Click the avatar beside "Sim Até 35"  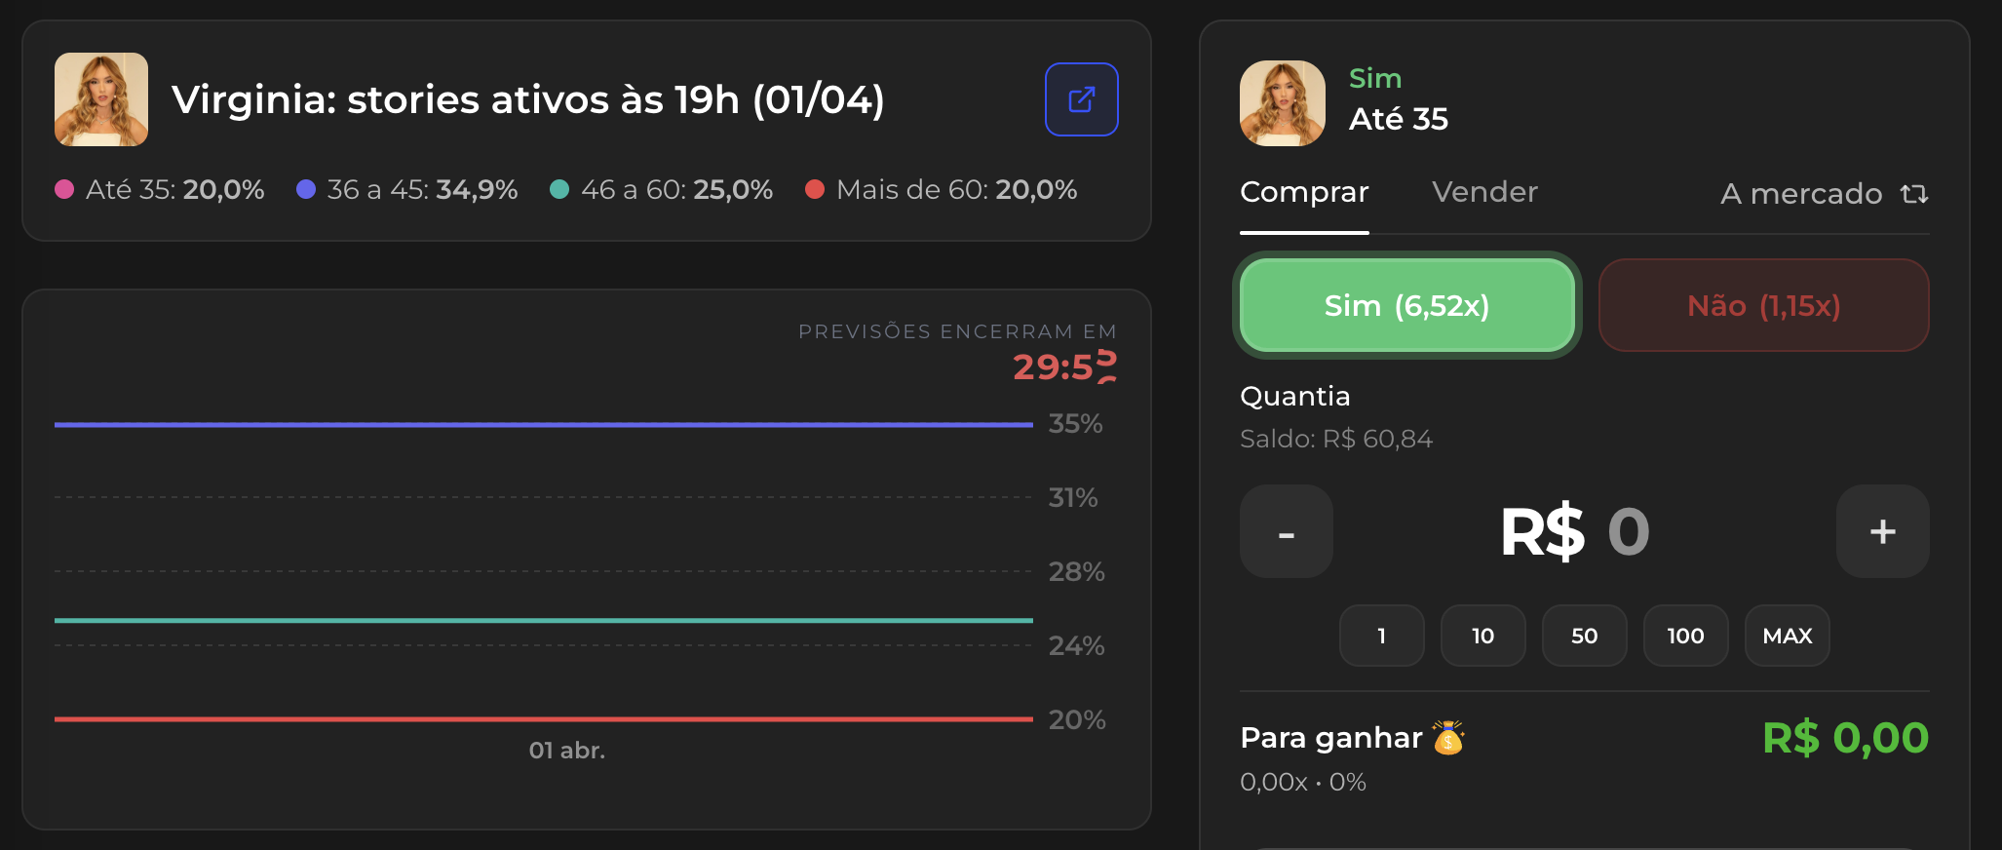[x=1282, y=102]
